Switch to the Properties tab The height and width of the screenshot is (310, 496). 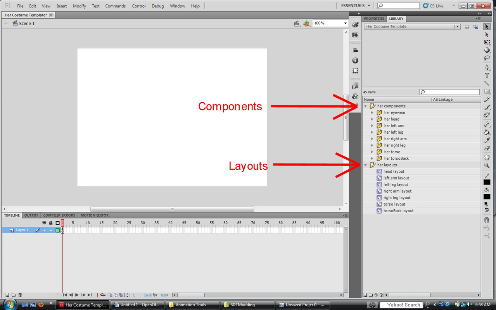pyautogui.click(x=374, y=19)
